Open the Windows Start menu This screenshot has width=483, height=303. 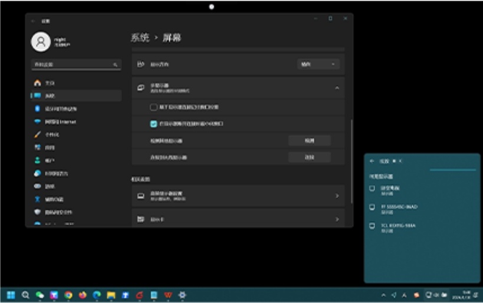point(11,295)
